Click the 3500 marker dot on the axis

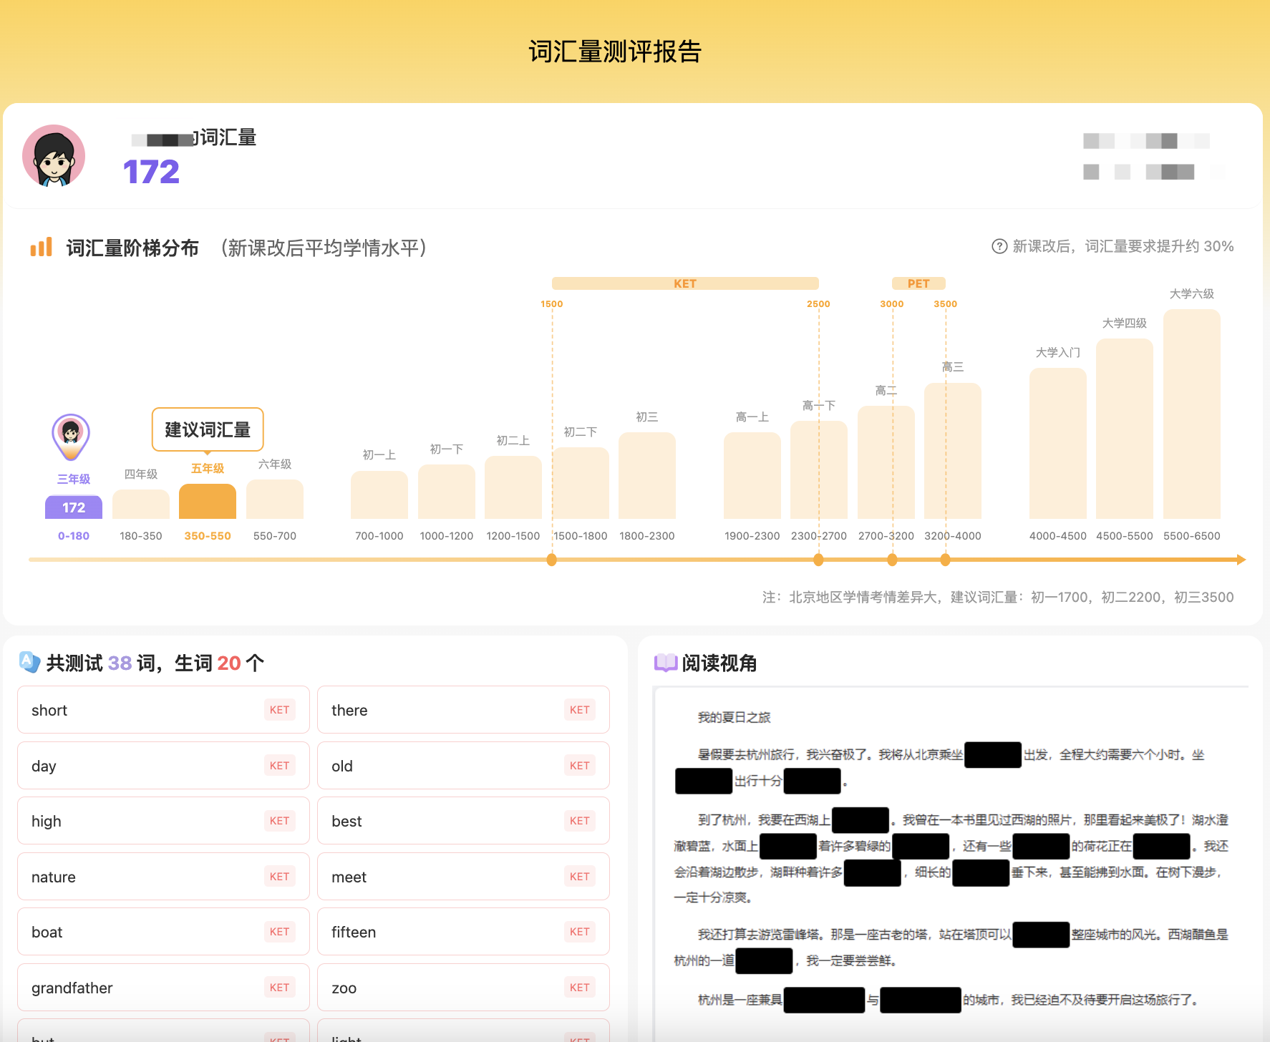946,560
